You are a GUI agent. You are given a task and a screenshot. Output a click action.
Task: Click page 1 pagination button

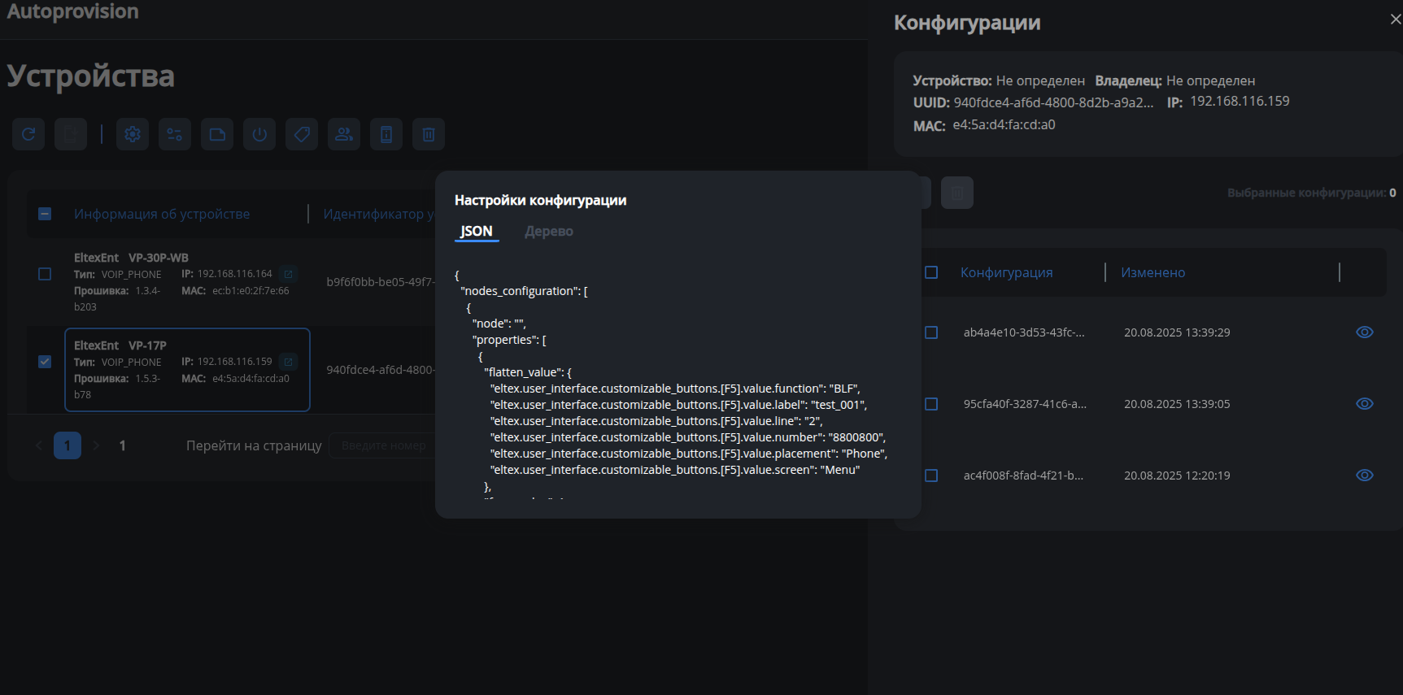pyautogui.click(x=68, y=445)
